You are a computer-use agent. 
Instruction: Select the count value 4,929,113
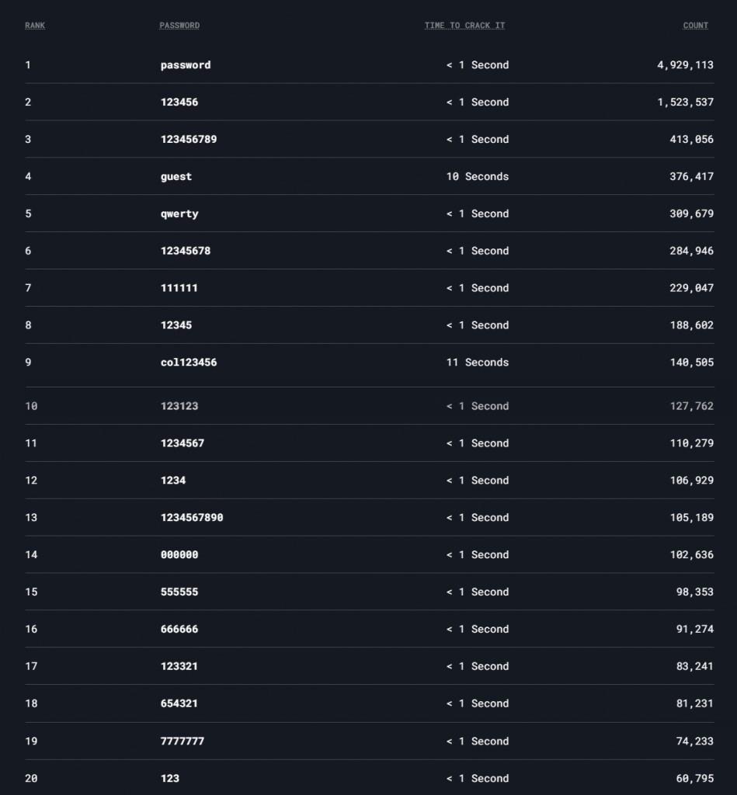pos(685,65)
